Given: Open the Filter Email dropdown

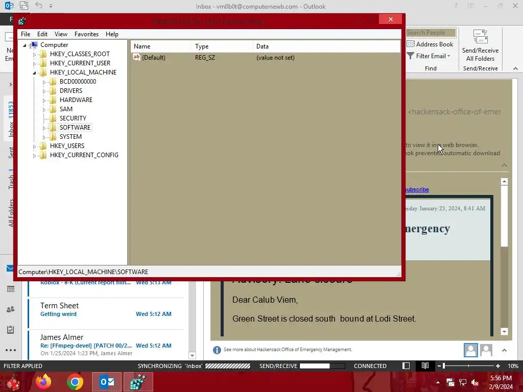Looking at the screenshot, I should [429, 56].
